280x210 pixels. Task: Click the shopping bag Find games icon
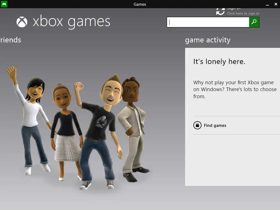pyautogui.click(x=197, y=125)
